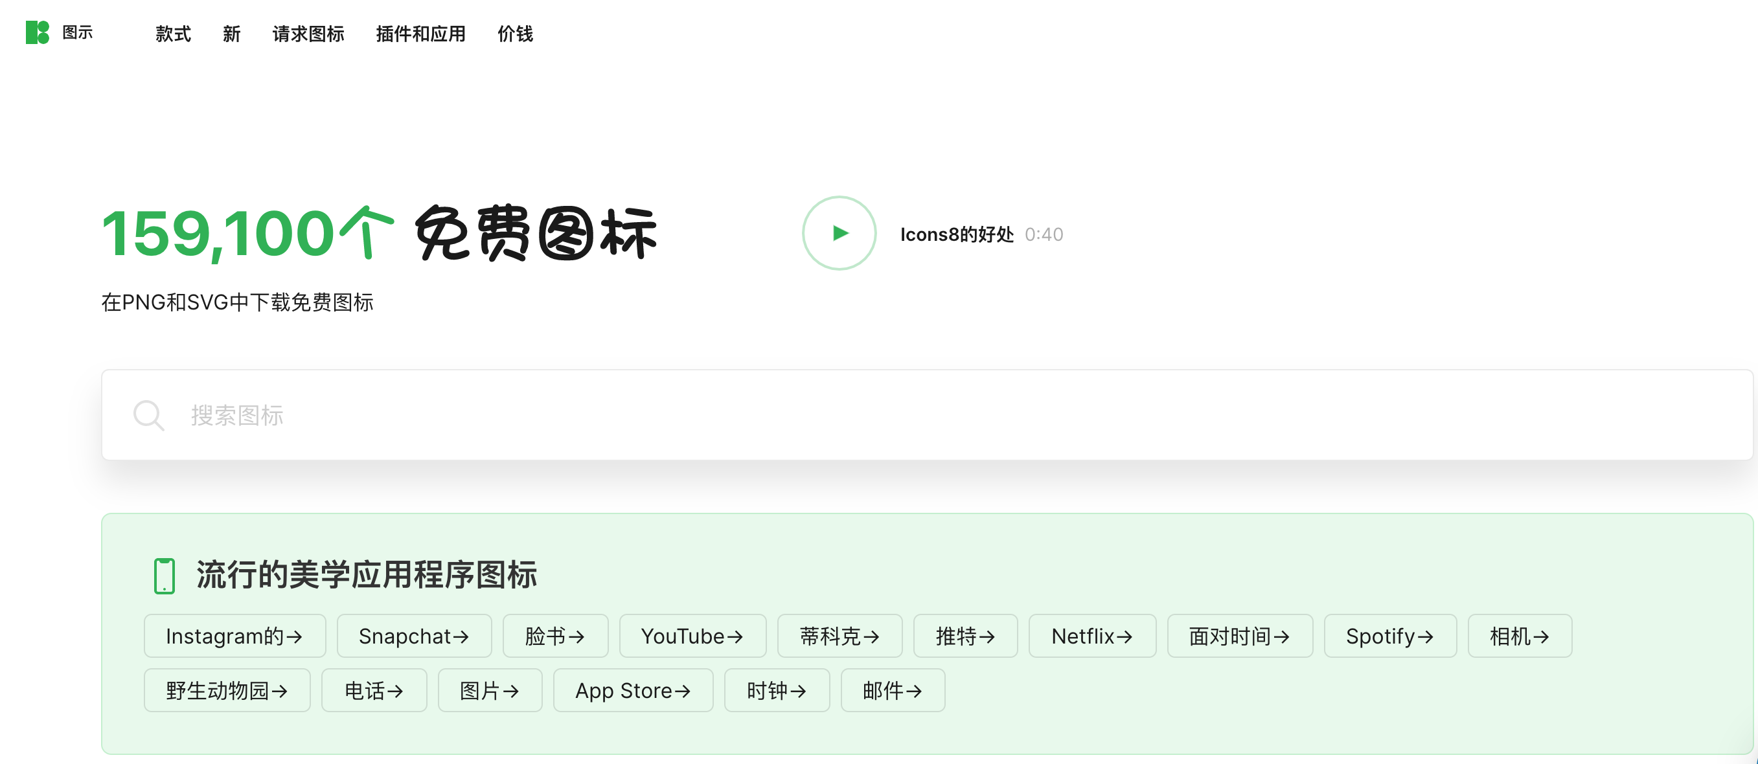
Task: Open the App Store icons tag
Action: 633,690
